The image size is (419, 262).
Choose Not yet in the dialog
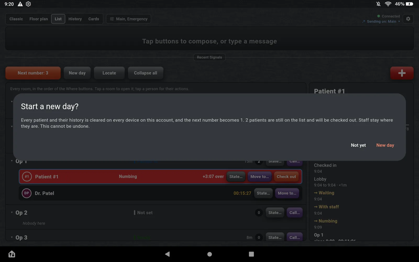358,145
